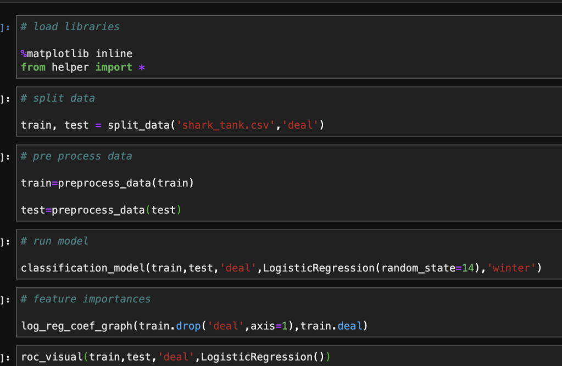Image resolution: width=562 pixels, height=366 pixels.
Task: Click the '# feature importances' comment
Action: click(86, 299)
